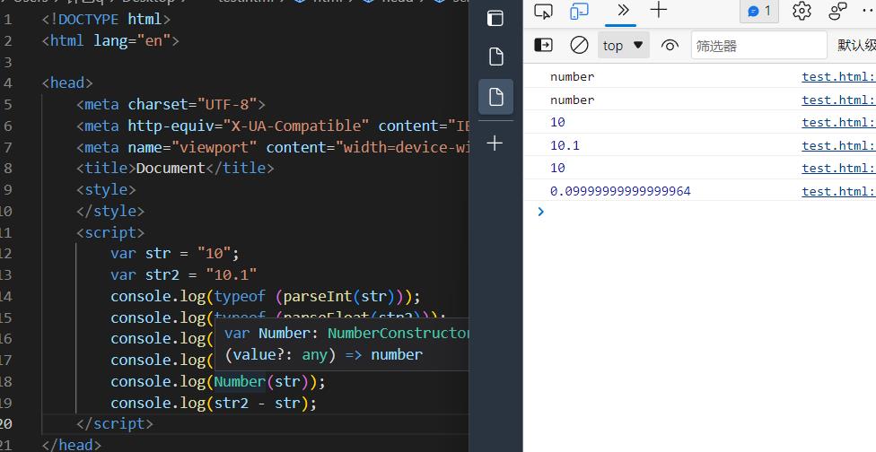Open the top JavaScript context dropdown

(x=624, y=45)
